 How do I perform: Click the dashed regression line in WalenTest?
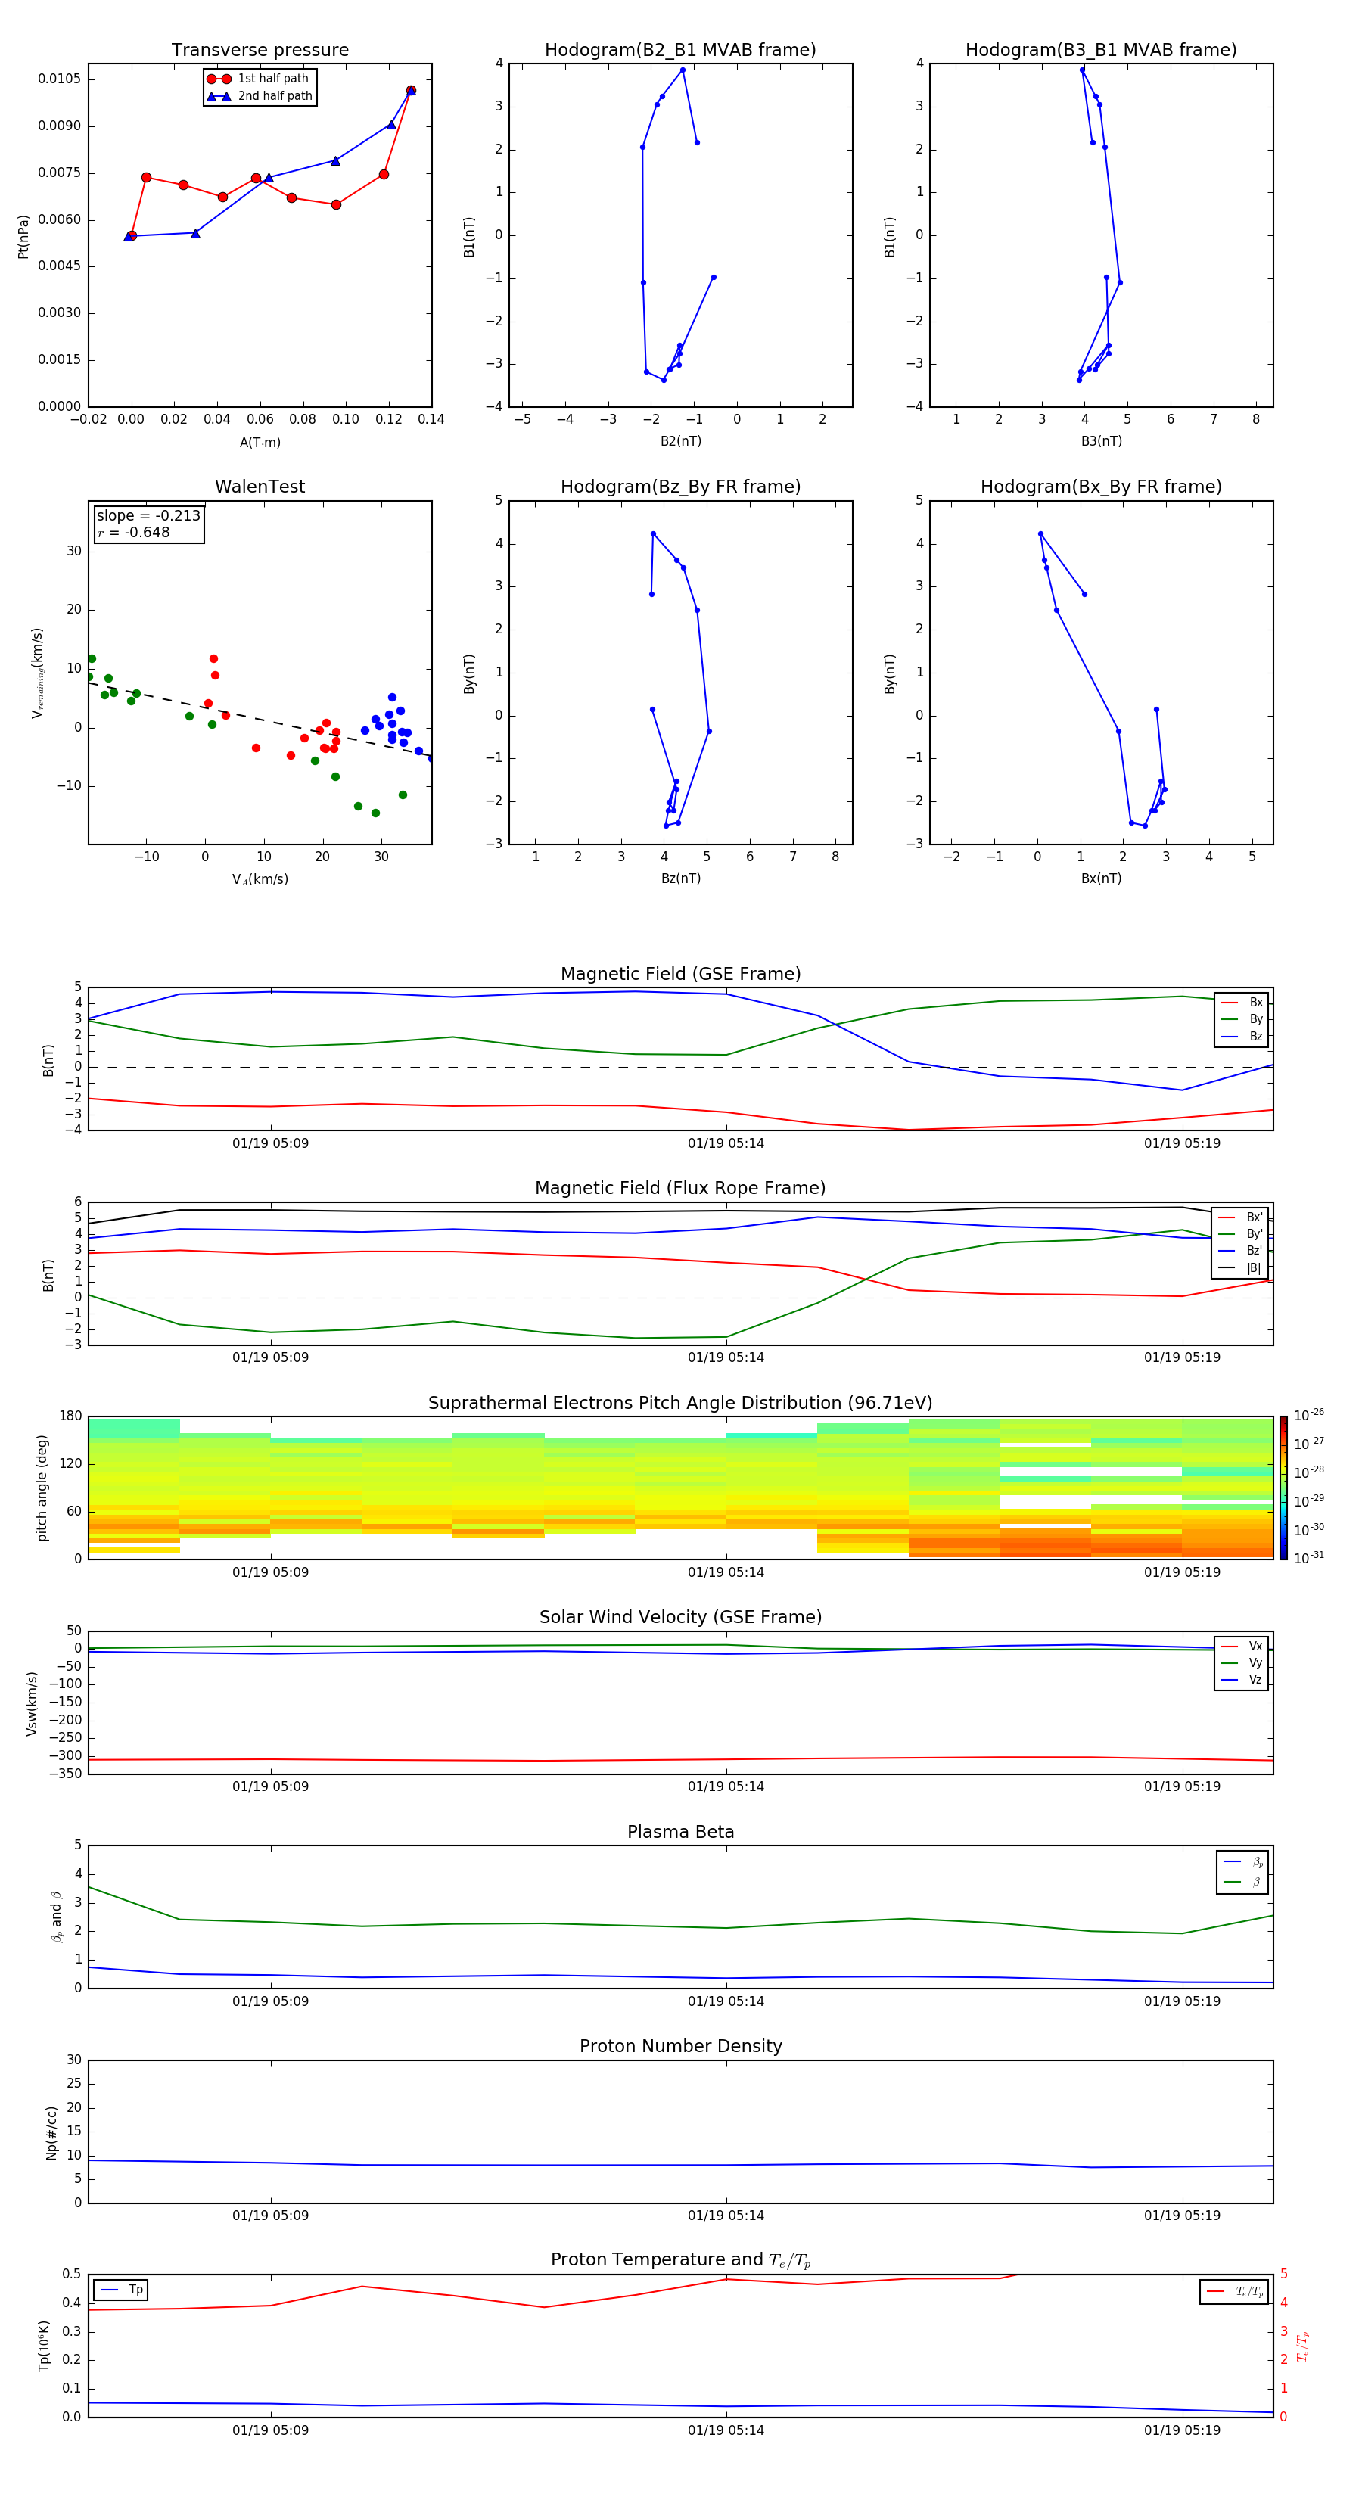point(260,720)
